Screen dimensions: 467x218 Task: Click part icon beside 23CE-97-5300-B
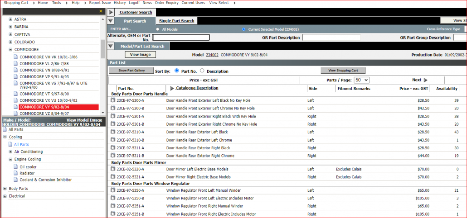[x=113, y=108]
